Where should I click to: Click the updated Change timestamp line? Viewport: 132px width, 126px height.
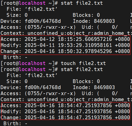click(65, 117)
